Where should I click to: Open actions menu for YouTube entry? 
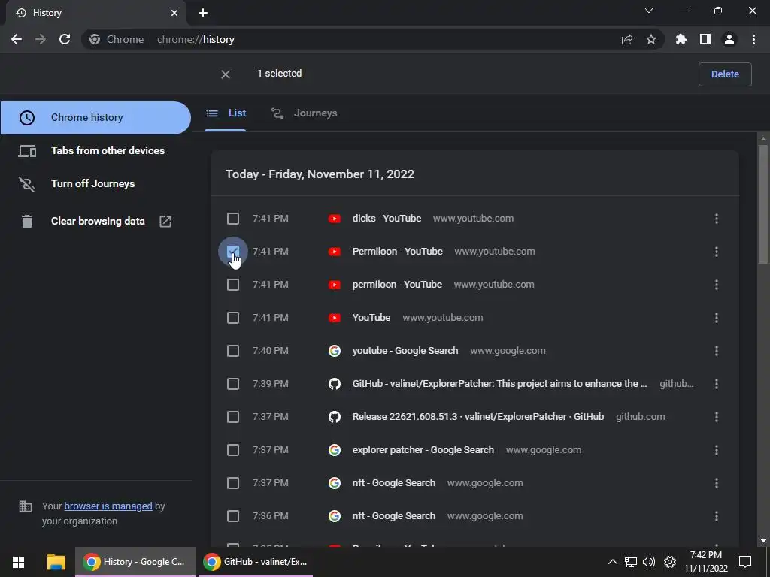tap(717, 318)
